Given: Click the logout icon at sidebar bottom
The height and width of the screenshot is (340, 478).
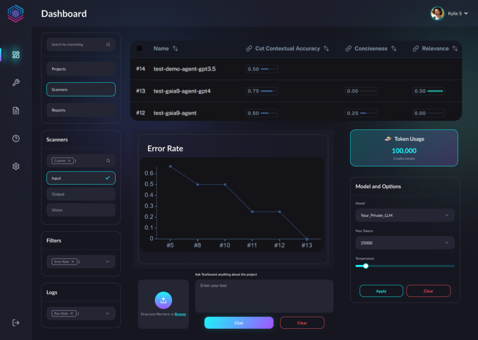Looking at the screenshot, I should tap(16, 322).
